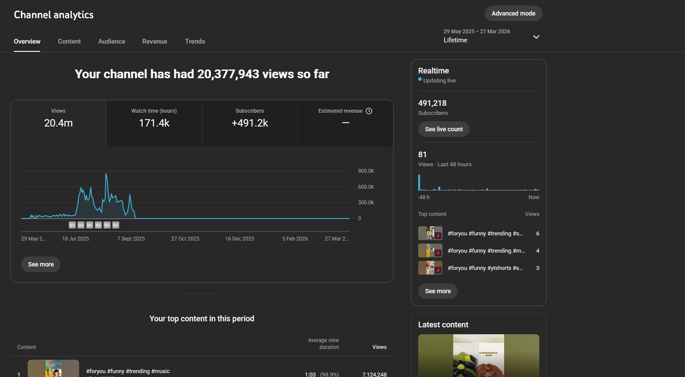Select the Watch time (hours) metric card
685x377 pixels.
[x=154, y=124]
